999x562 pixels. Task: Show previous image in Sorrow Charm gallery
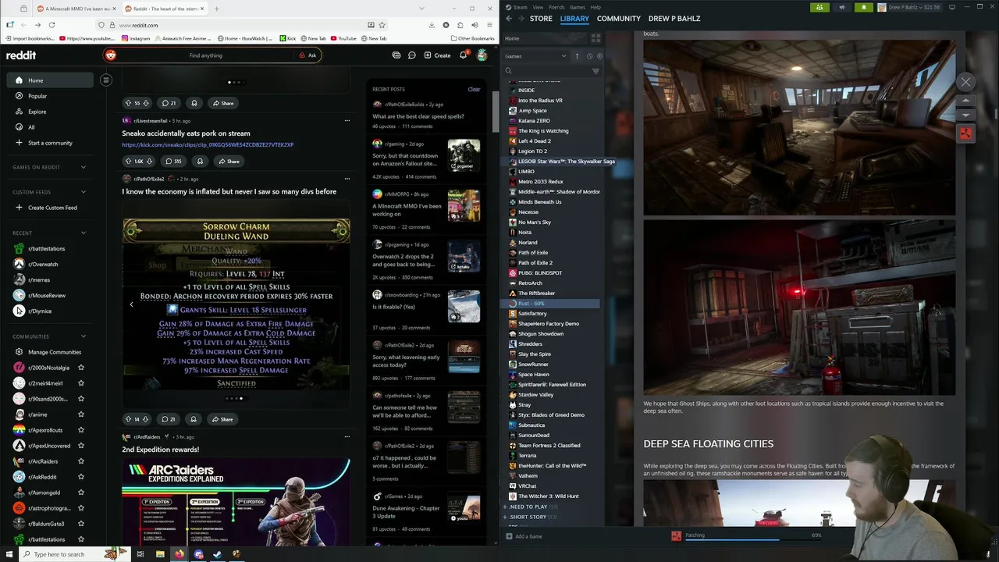click(x=131, y=304)
